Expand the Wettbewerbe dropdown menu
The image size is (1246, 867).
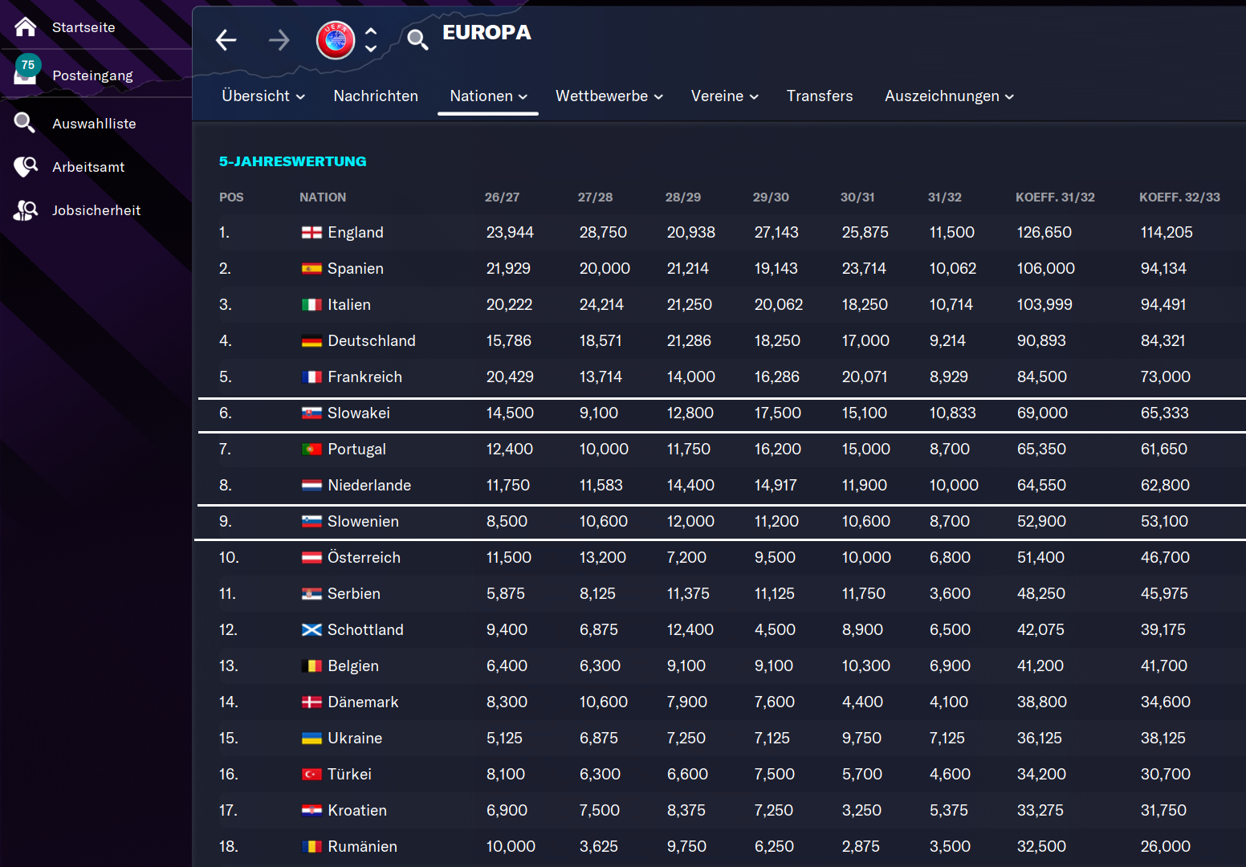609,96
